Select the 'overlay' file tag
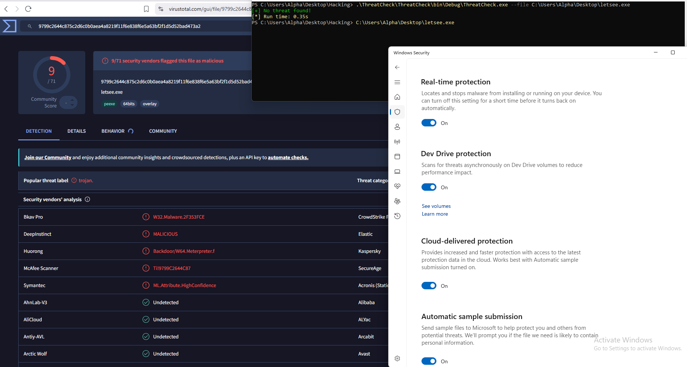687x367 pixels. pos(150,104)
